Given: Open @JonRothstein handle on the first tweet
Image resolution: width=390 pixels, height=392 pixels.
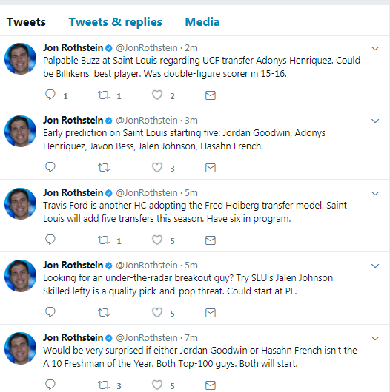Looking at the screenshot, I should tap(147, 48).
